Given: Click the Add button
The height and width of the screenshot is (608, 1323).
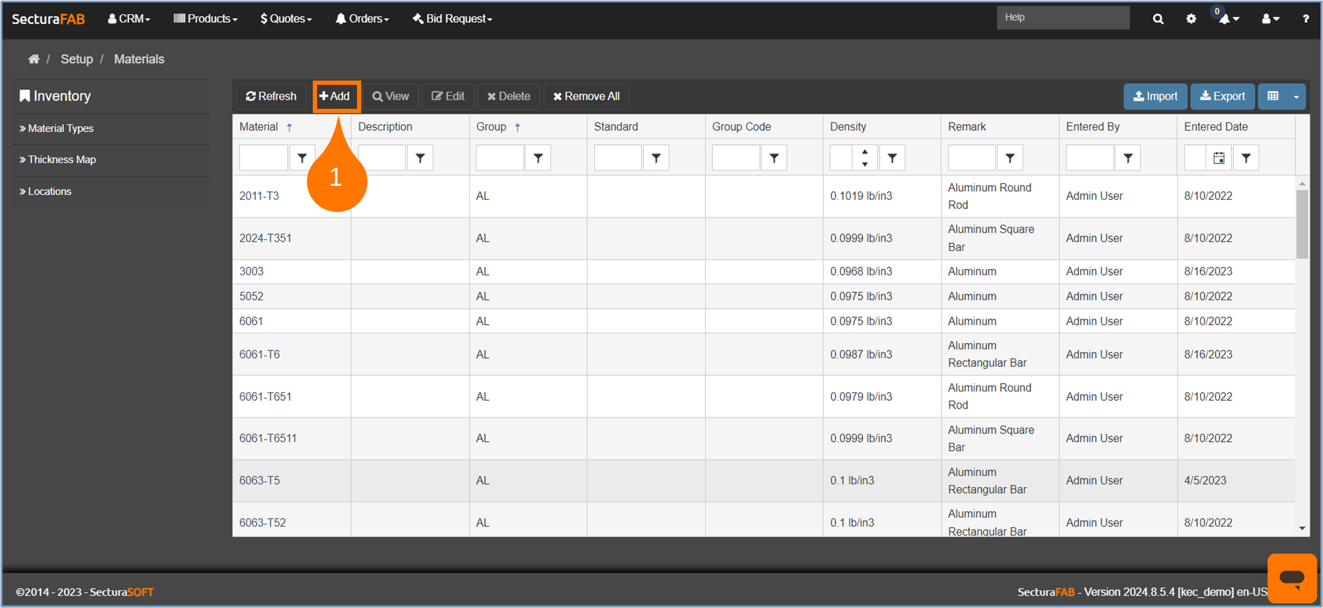Looking at the screenshot, I should click(336, 97).
